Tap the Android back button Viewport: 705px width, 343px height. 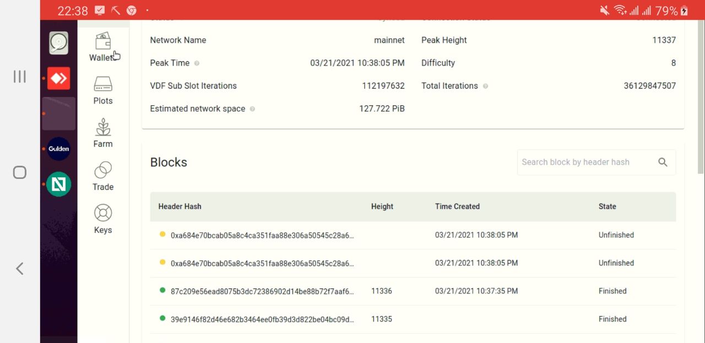[19, 268]
